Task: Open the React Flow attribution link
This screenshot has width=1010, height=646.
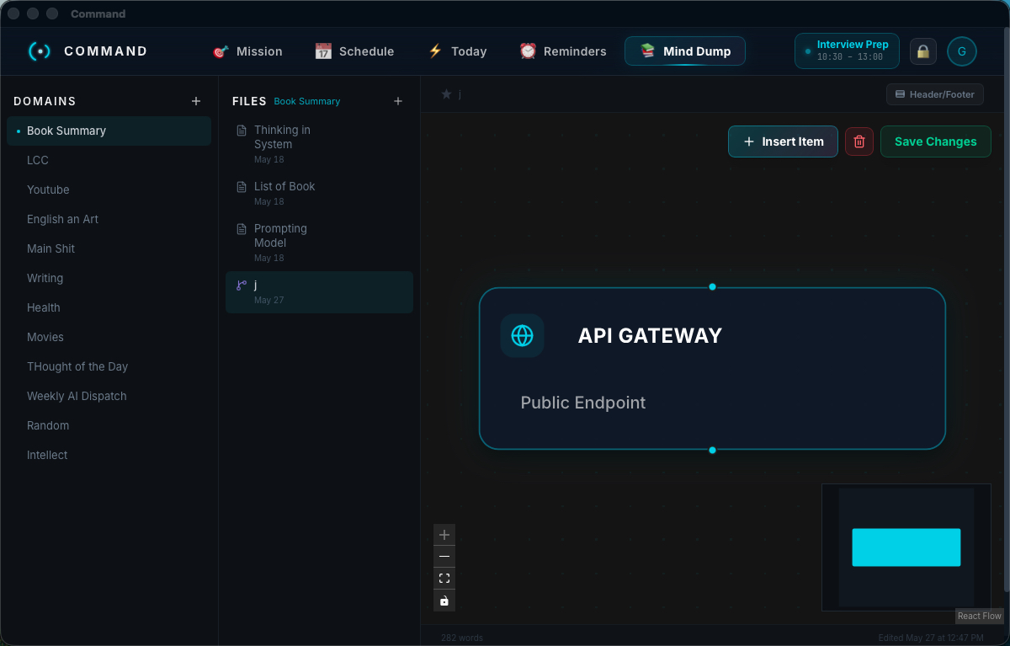Action: click(980, 616)
